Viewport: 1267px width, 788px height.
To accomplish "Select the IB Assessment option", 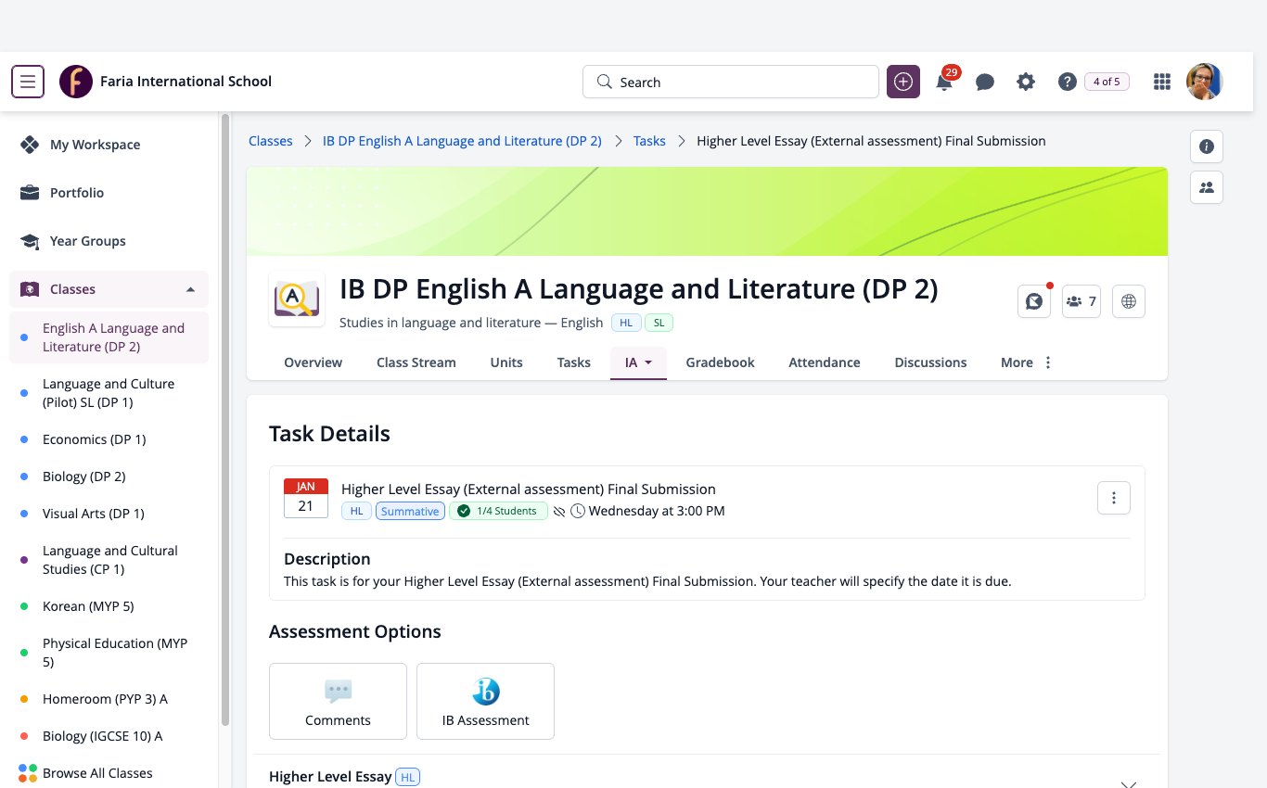I will (x=486, y=701).
